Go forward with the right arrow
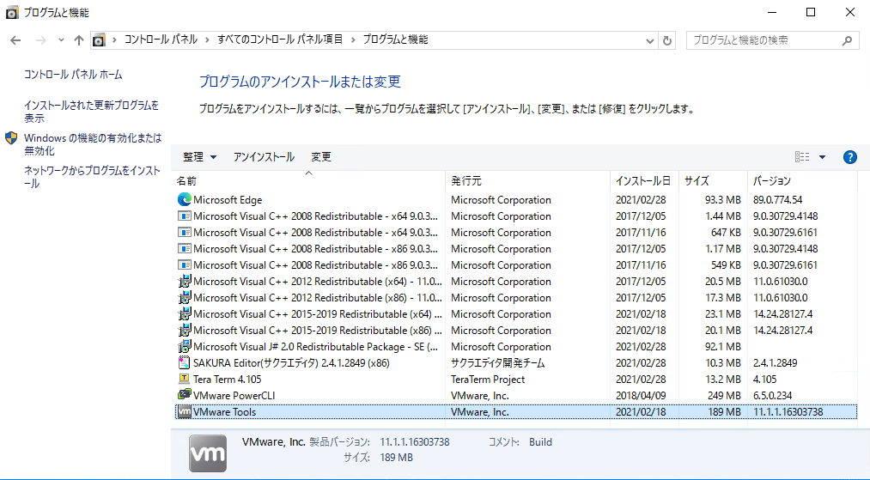Viewport: 870px width, 480px height. pyautogui.click(x=40, y=40)
